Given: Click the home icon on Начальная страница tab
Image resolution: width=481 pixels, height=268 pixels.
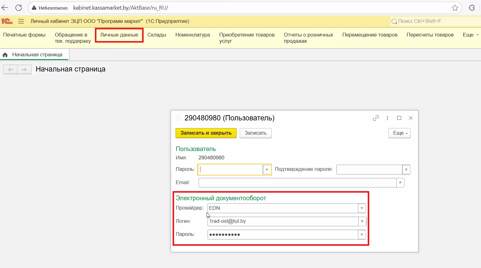Looking at the screenshot, I should point(5,55).
